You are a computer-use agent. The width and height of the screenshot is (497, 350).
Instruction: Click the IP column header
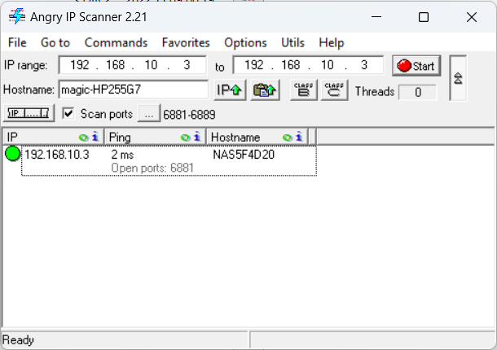click(53, 137)
